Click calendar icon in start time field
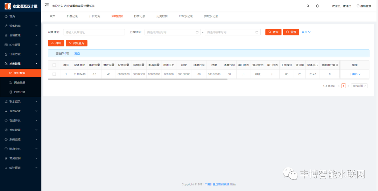The width and height of the screenshot is (378, 191). point(197,32)
